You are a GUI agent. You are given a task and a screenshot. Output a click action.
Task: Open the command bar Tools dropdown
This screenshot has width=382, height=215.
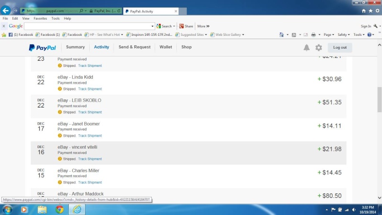tap(359, 34)
